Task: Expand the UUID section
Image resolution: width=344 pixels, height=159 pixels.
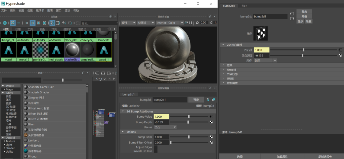Action: tap(223, 78)
